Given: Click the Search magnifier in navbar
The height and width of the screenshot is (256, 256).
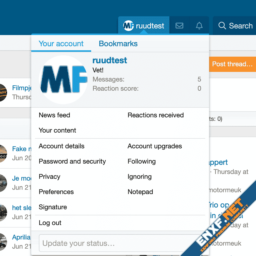Looking at the screenshot, I should (222, 26).
